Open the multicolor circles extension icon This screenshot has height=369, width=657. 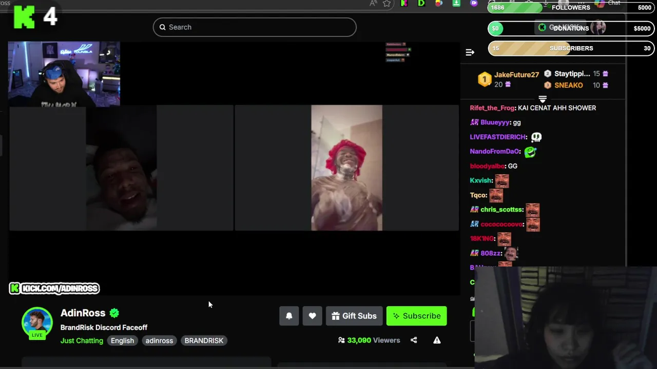pos(439,3)
